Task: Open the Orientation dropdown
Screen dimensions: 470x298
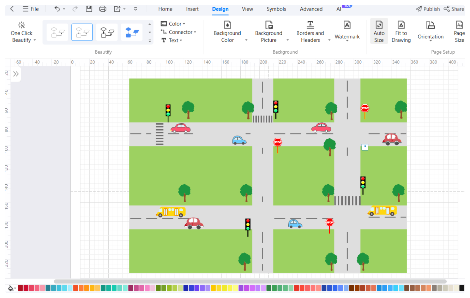Action: (x=430, y=31)
